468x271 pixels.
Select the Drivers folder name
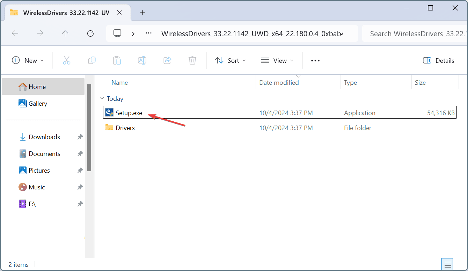[x=125, y=128]
